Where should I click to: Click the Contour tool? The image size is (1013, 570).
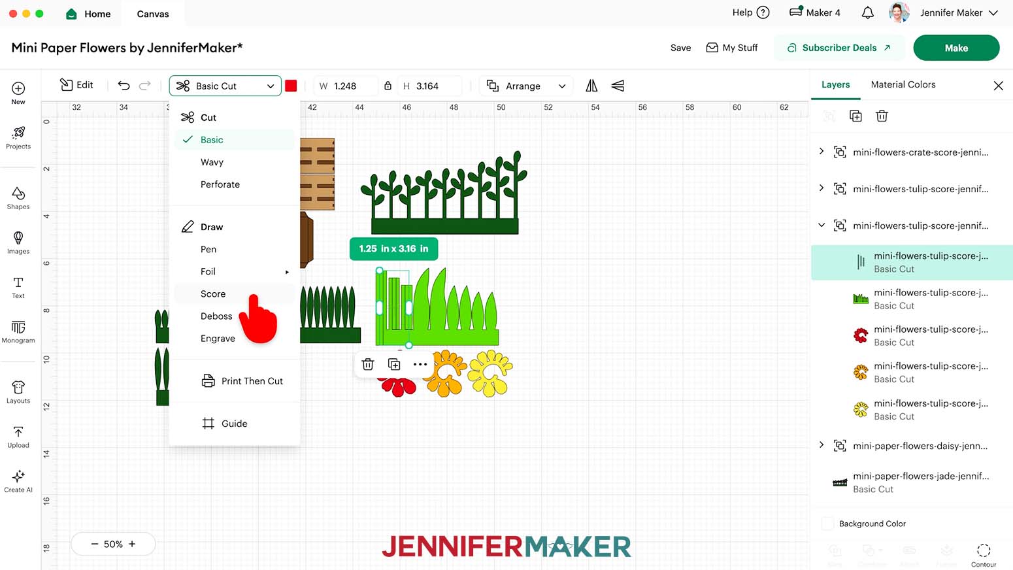(x=984, y=555)
